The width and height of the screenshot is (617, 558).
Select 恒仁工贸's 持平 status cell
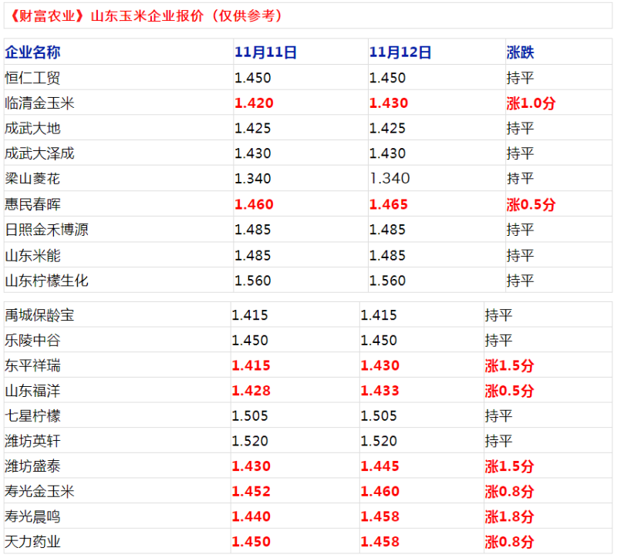point(520,78)
